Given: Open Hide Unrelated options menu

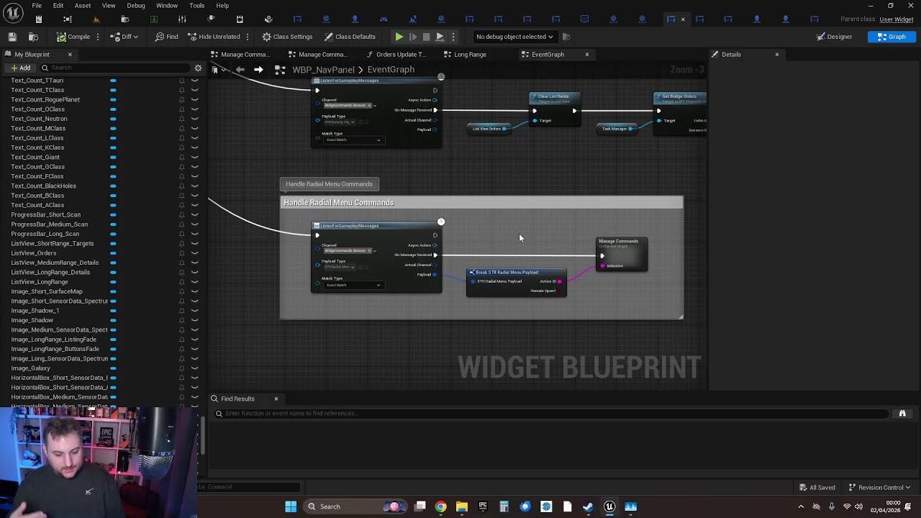Looking at the screenshot, I should (248, 37).
